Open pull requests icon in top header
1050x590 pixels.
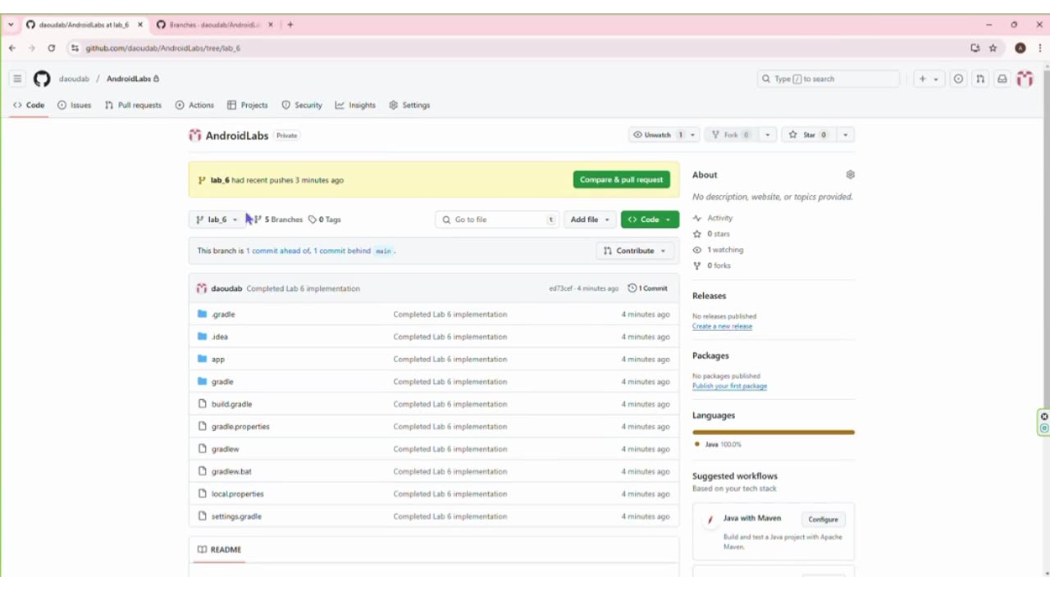coord(979,79)
